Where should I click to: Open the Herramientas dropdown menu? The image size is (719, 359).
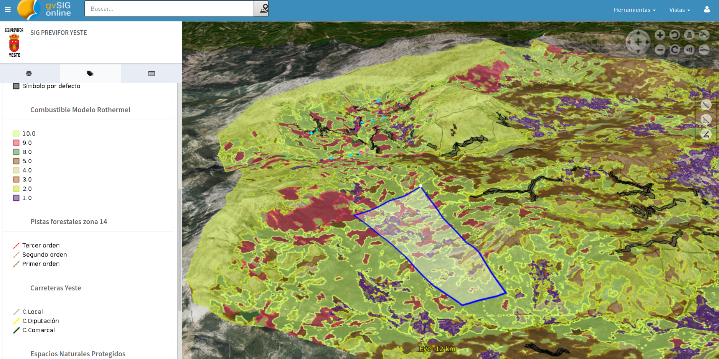click(x=634, y=10)
